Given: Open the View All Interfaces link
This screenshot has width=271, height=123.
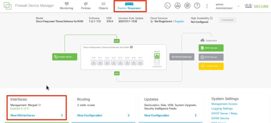Looking at the screenshot, I should [23, 115].
